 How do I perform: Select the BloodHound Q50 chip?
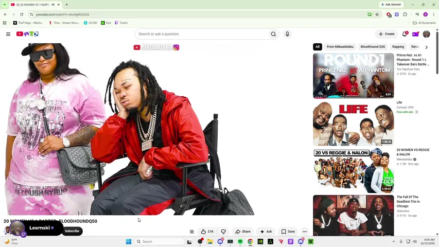(373, 47)
